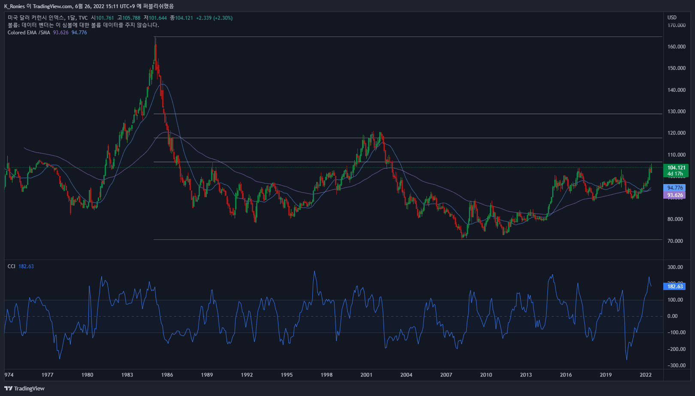Click the +2.339 (+2.30%) change value in legend

(x=214, y=18)
